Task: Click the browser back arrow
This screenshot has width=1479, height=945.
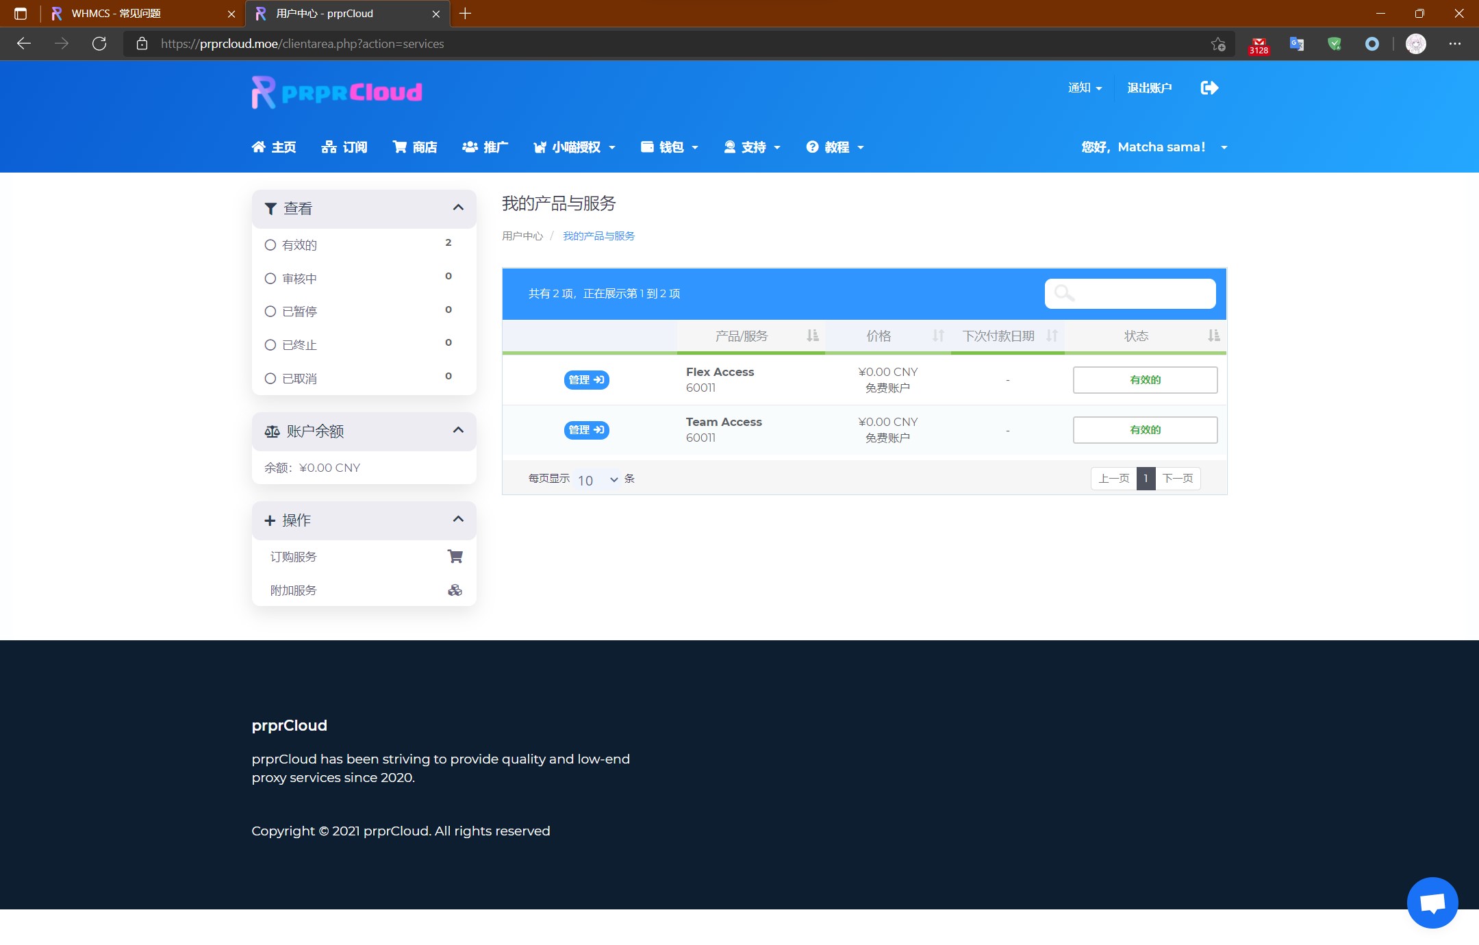Action: point(24,44)
